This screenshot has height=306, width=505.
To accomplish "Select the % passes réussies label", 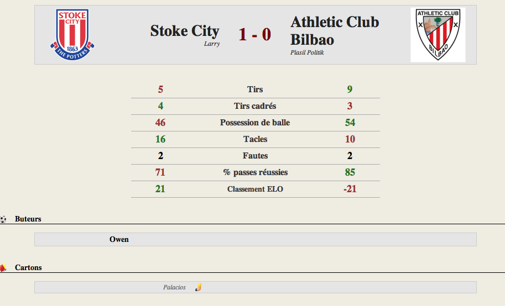I will point(255,172).
